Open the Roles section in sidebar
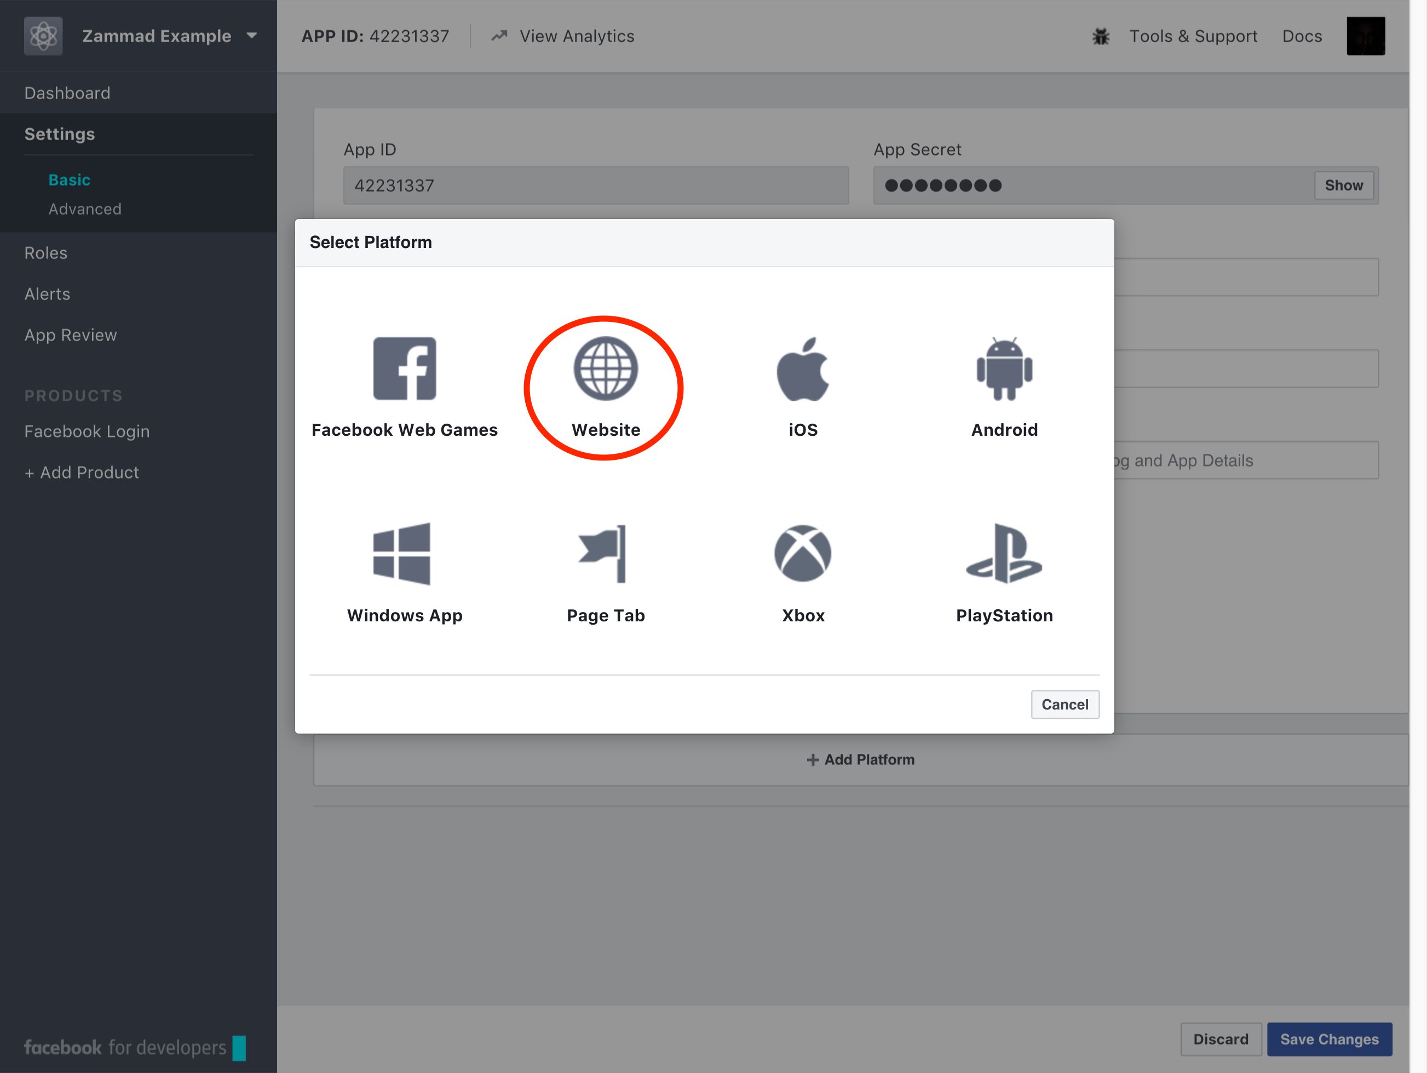This screenshot has width=1427, height=1073. coord(46,253)
